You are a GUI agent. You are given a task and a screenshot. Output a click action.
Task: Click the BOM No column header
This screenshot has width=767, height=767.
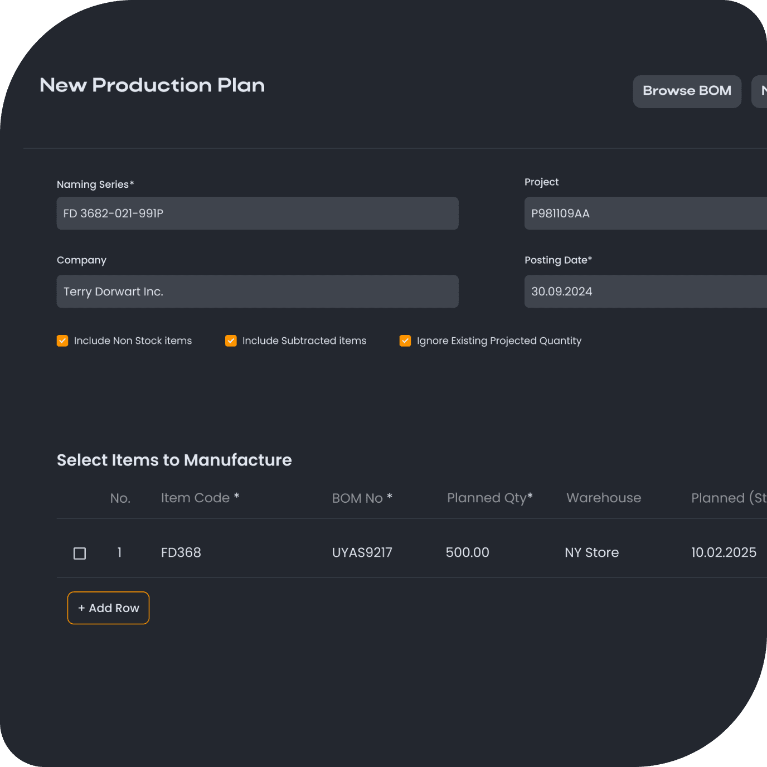[x=362, y=498]
